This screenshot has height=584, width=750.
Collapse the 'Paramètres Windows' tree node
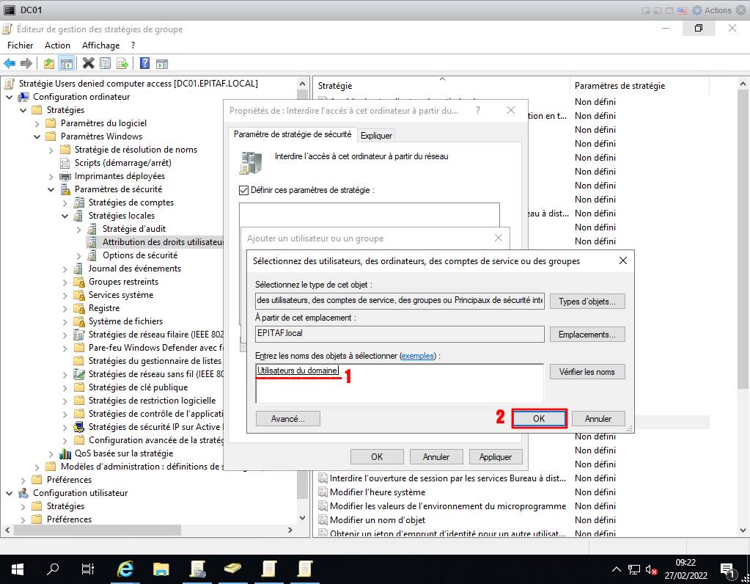[x=37, y=136]
